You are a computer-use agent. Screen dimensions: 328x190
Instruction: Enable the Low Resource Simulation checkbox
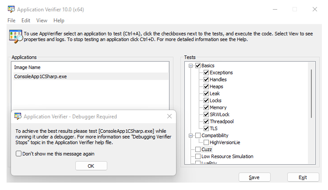click(198, 156)
